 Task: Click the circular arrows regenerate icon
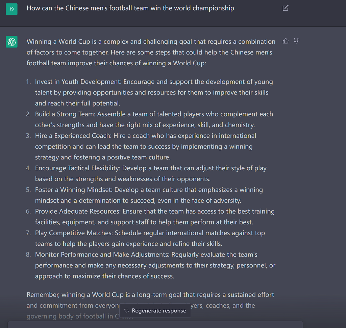126,310
